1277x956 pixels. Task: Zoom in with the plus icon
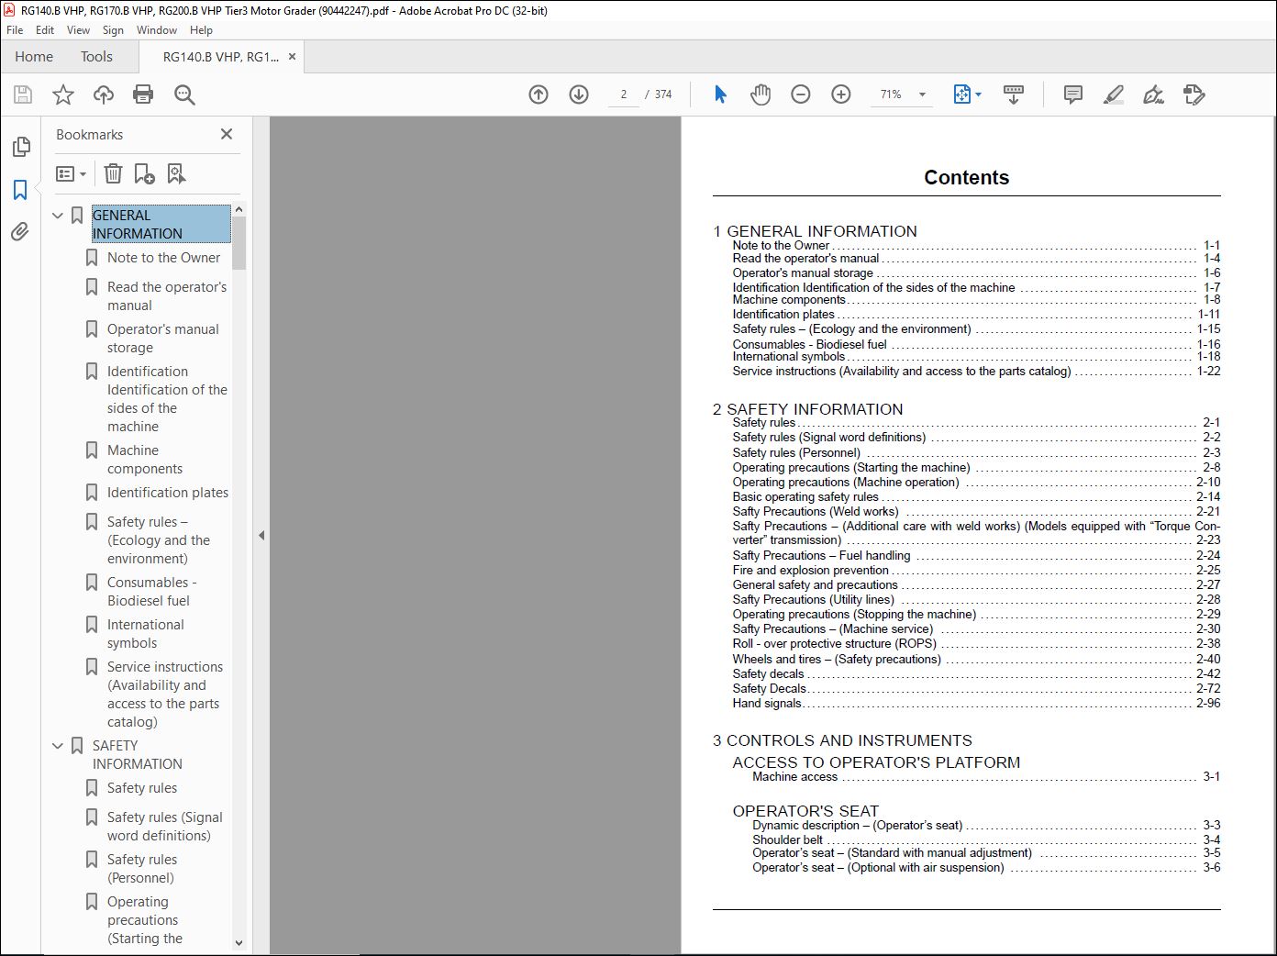pos(841,94)
